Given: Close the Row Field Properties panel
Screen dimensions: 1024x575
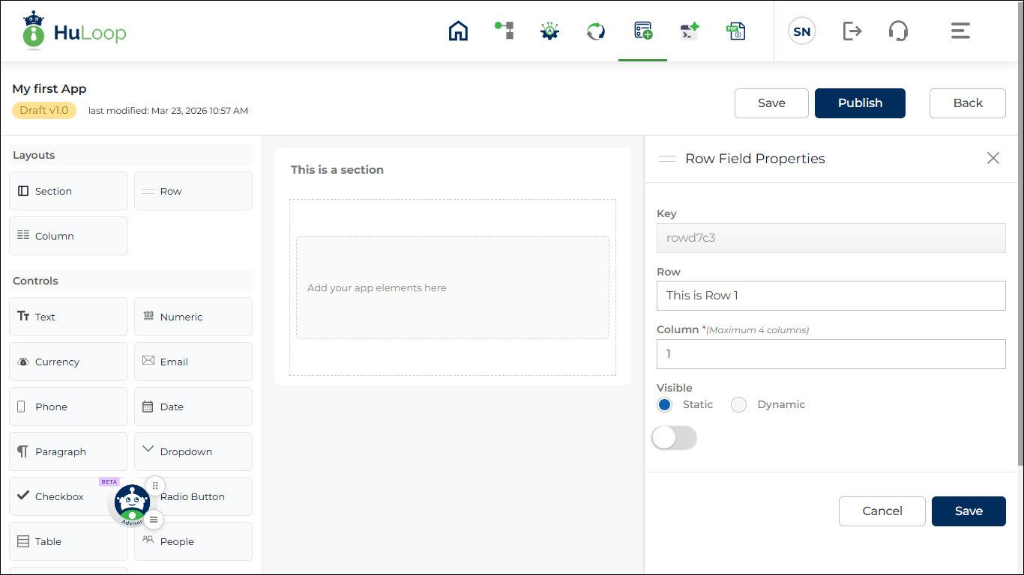Looking at the screenshot, I should (993, 158).
